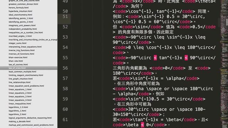The image size is (228, 128).
Task: Open linear_equation_word_problems.html
Action: 26,86
